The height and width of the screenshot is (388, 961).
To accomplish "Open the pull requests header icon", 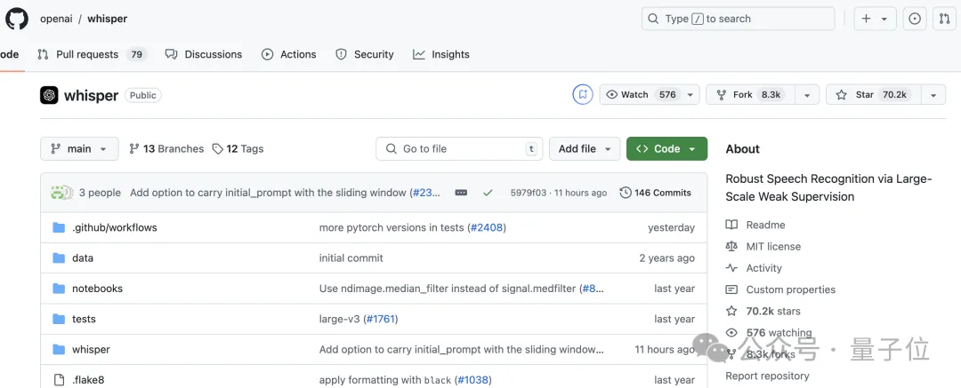I will coord(945,19).
